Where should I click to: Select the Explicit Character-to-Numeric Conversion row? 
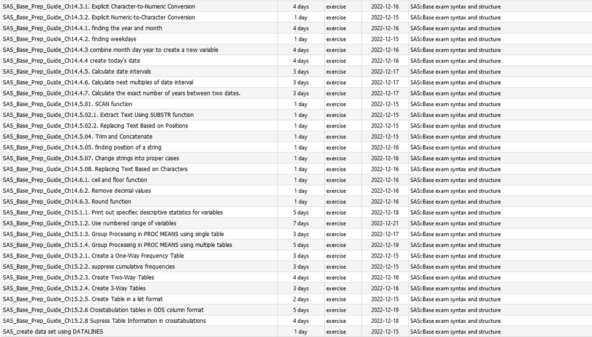click(99, 7)
